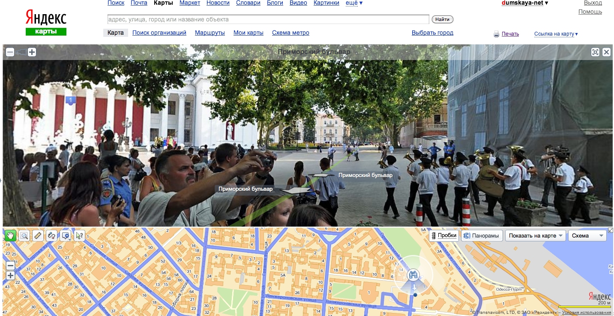Select the ruler distance measurement tool
Viewport: 614px width, 316px height.
click(x=38, y=235)
